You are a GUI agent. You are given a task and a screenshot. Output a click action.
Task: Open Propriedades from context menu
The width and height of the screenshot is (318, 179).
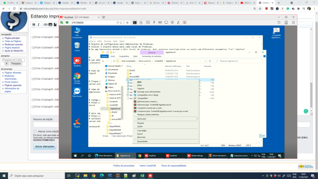coord(142,142)
